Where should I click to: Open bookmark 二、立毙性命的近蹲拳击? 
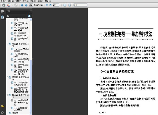pos(21,109)
